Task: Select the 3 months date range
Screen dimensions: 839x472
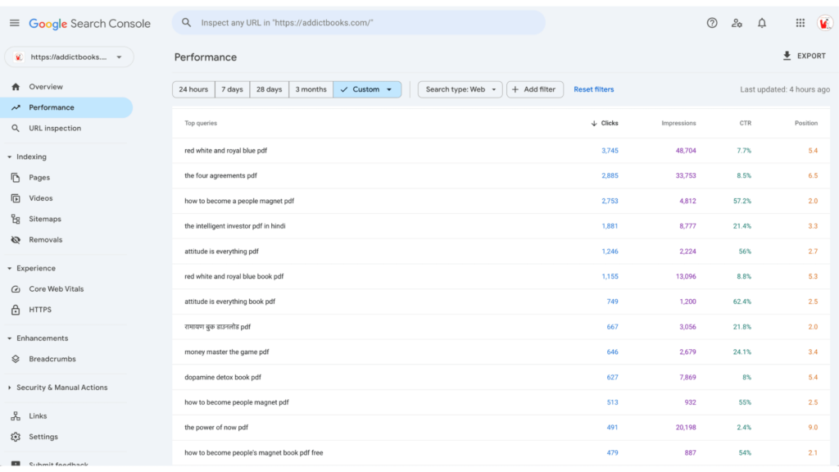Action: point(311,89)
